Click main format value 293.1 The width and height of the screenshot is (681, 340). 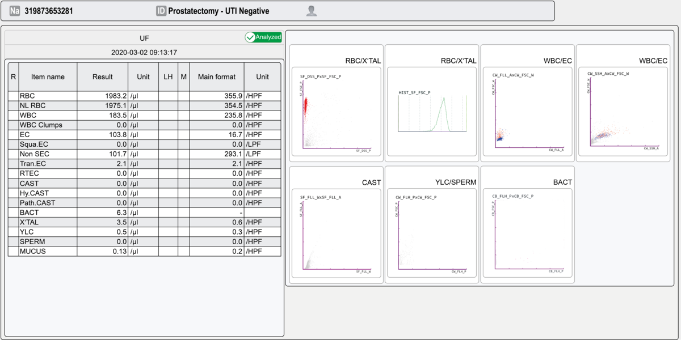pos(233,154)
